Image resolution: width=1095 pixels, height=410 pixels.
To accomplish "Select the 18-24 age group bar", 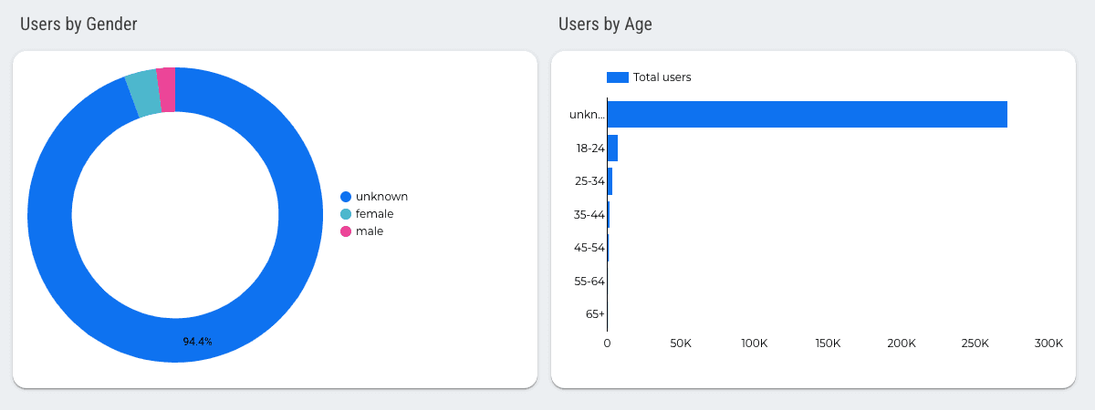I will coord(612,148).
